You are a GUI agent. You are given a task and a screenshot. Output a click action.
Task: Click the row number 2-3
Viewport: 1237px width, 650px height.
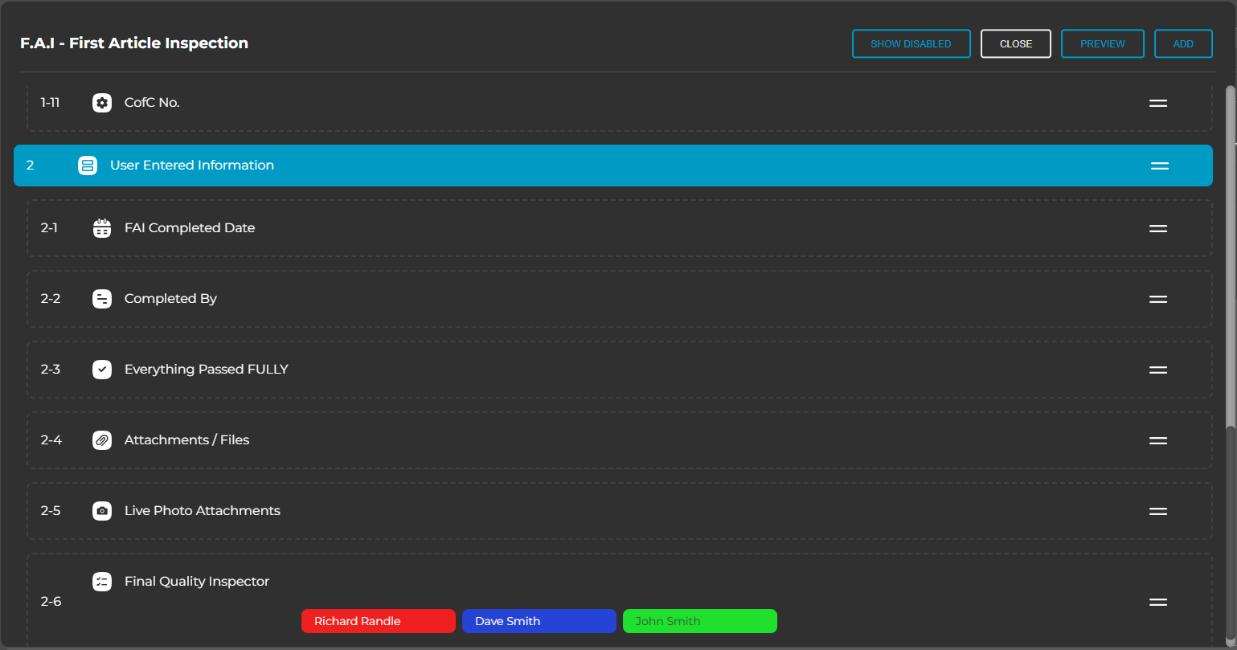(x=51, y=370)
